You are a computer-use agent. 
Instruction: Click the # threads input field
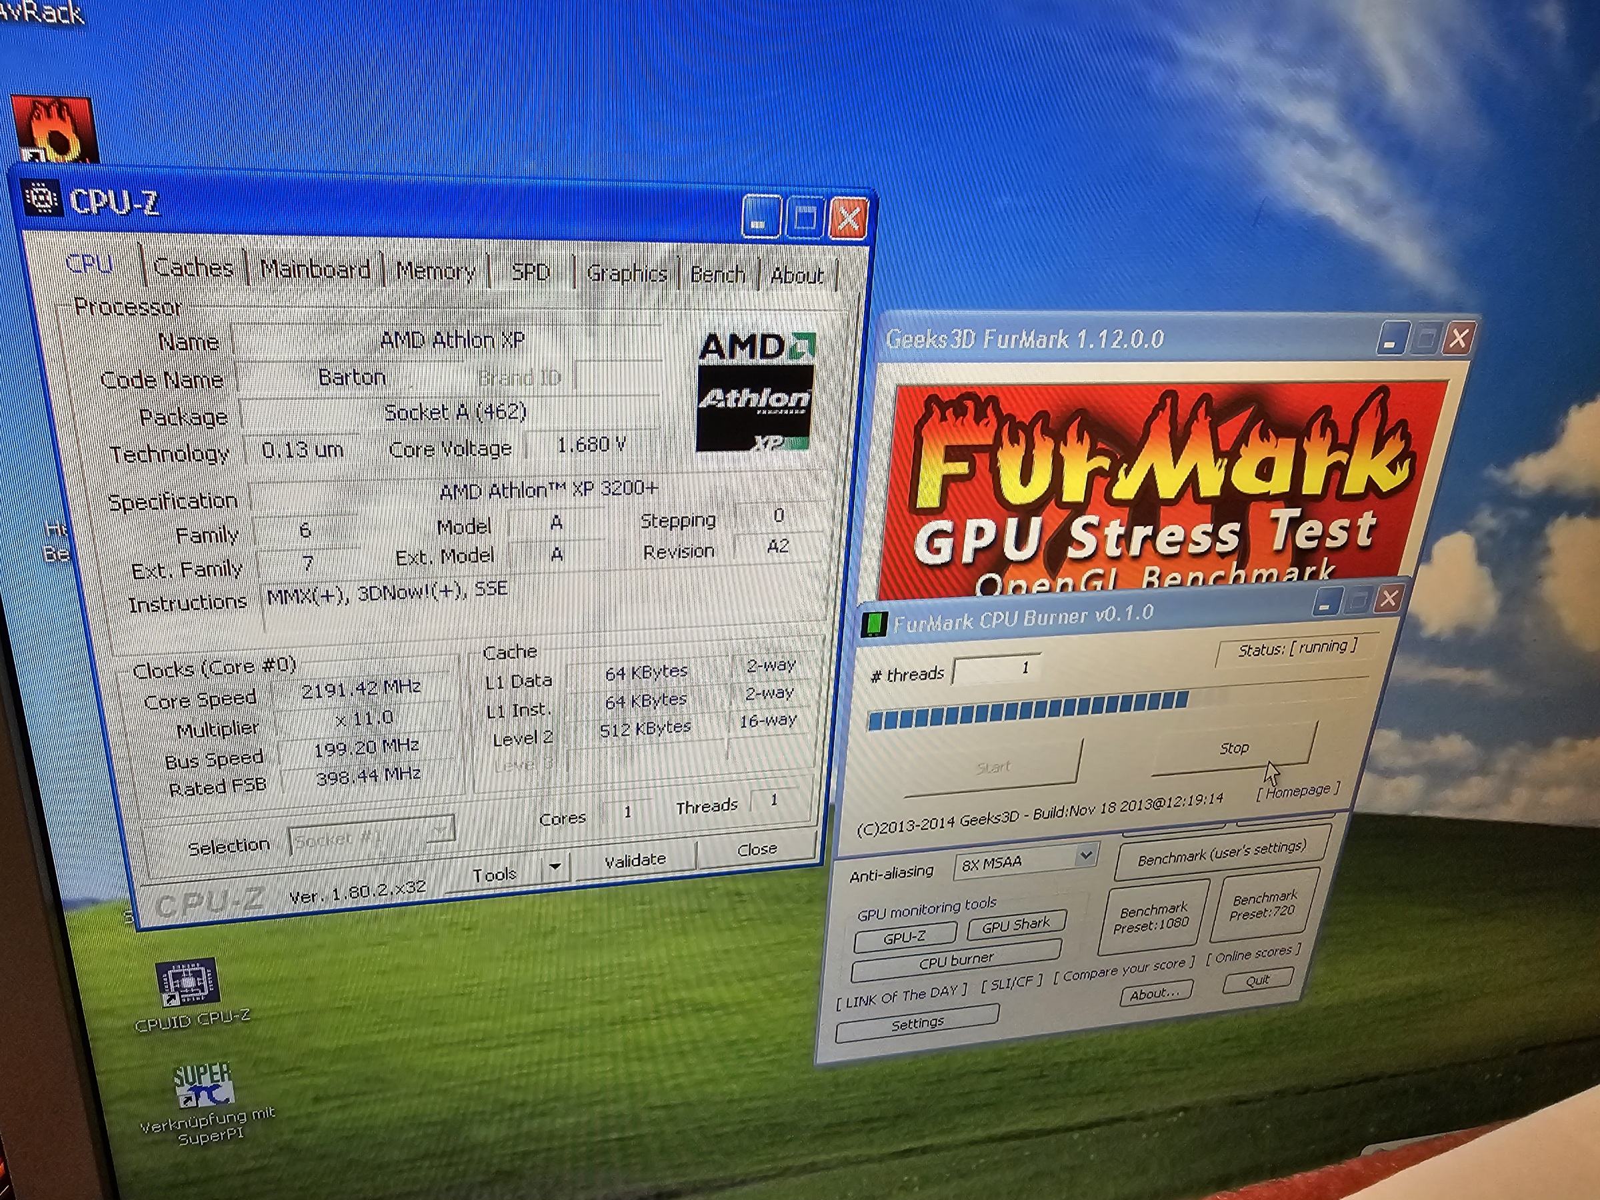click(997, 670)
